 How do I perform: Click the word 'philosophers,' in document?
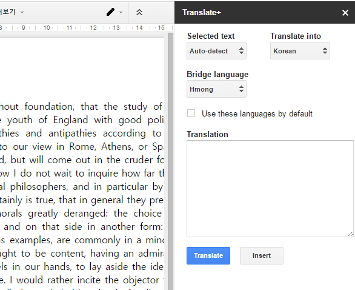coord(39,187)
